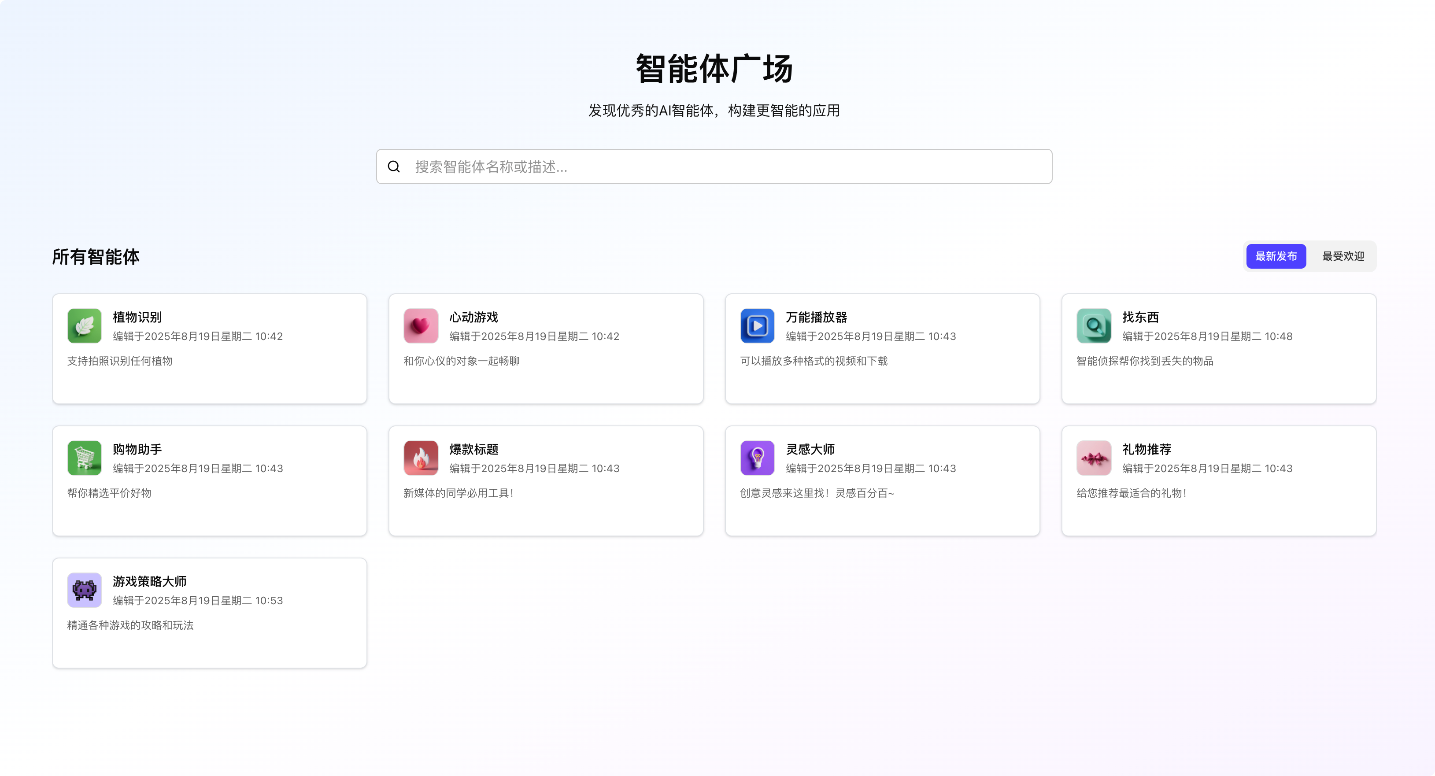Click the magnifier 找东西 agent icon
The image size is (1435, 776).
tap(1094, 326)
